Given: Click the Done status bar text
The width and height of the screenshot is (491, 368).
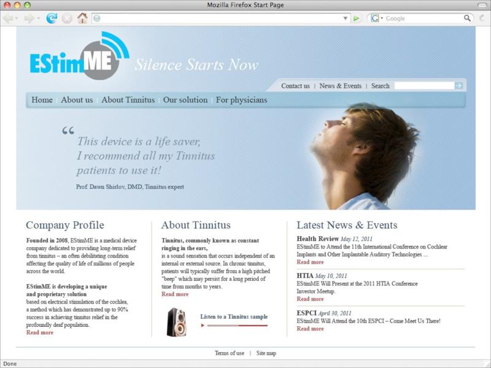Looking at the screenshot, I should 10,364.
